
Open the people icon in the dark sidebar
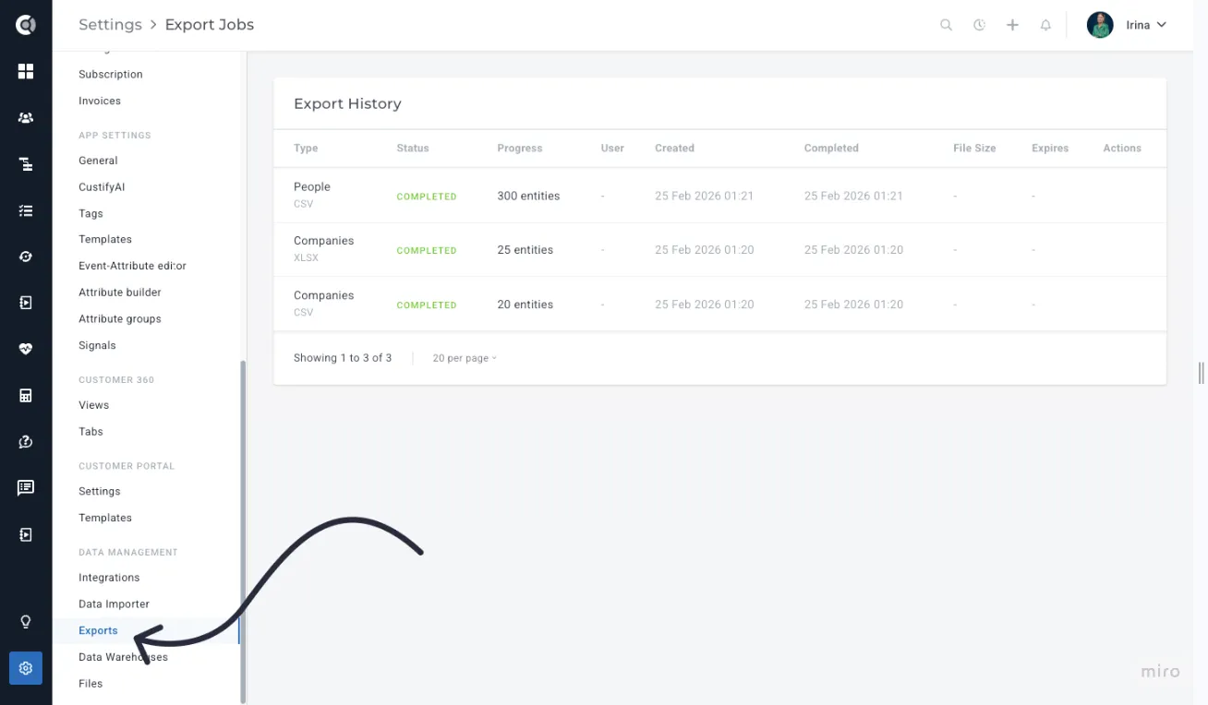[x=26, y=118]
